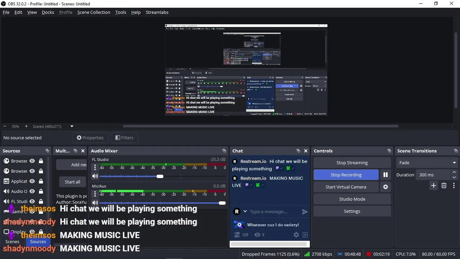Image resolution: width=460 pixels, height=259 pixels.
Task: Hide the FL Studi source via eye
Action: (x=32, y=201)
